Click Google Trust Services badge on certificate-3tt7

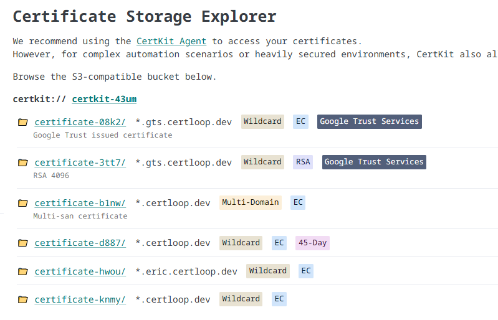[x=374, y=162]
